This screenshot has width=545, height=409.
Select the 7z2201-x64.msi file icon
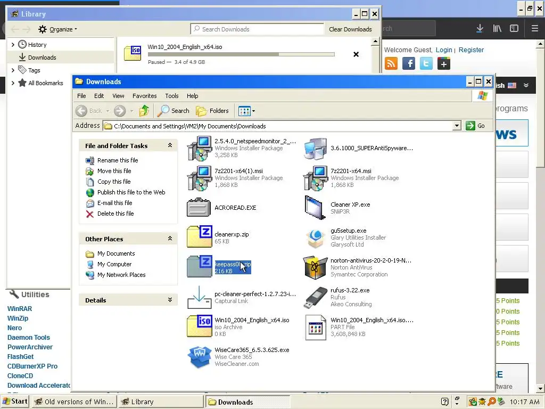[x=315, y=178]
